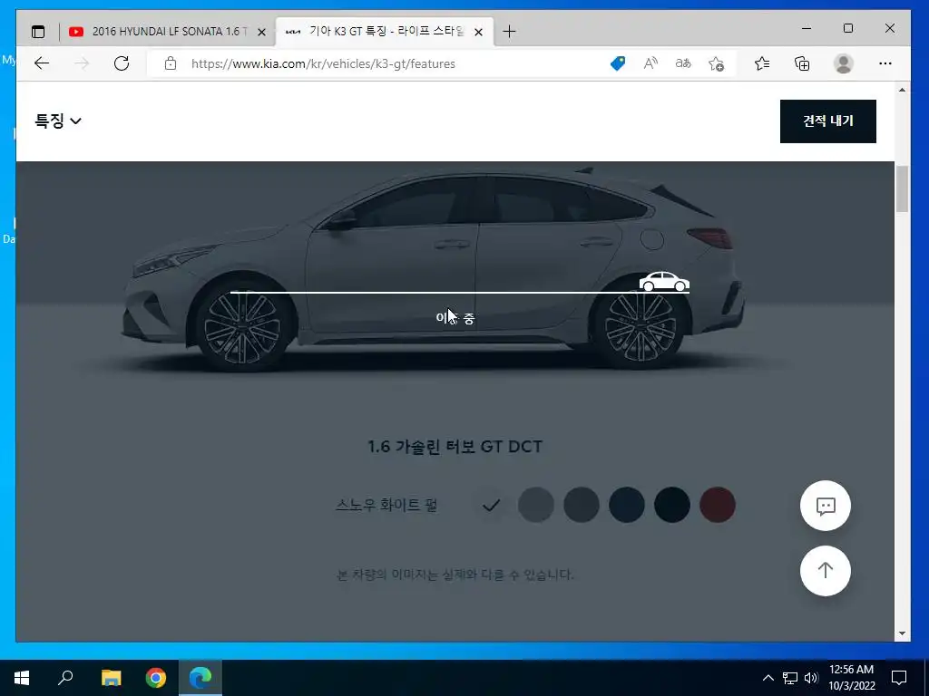
Task: Click the 스노우 화이트 펄 color label
Action: tap(386, 506)
